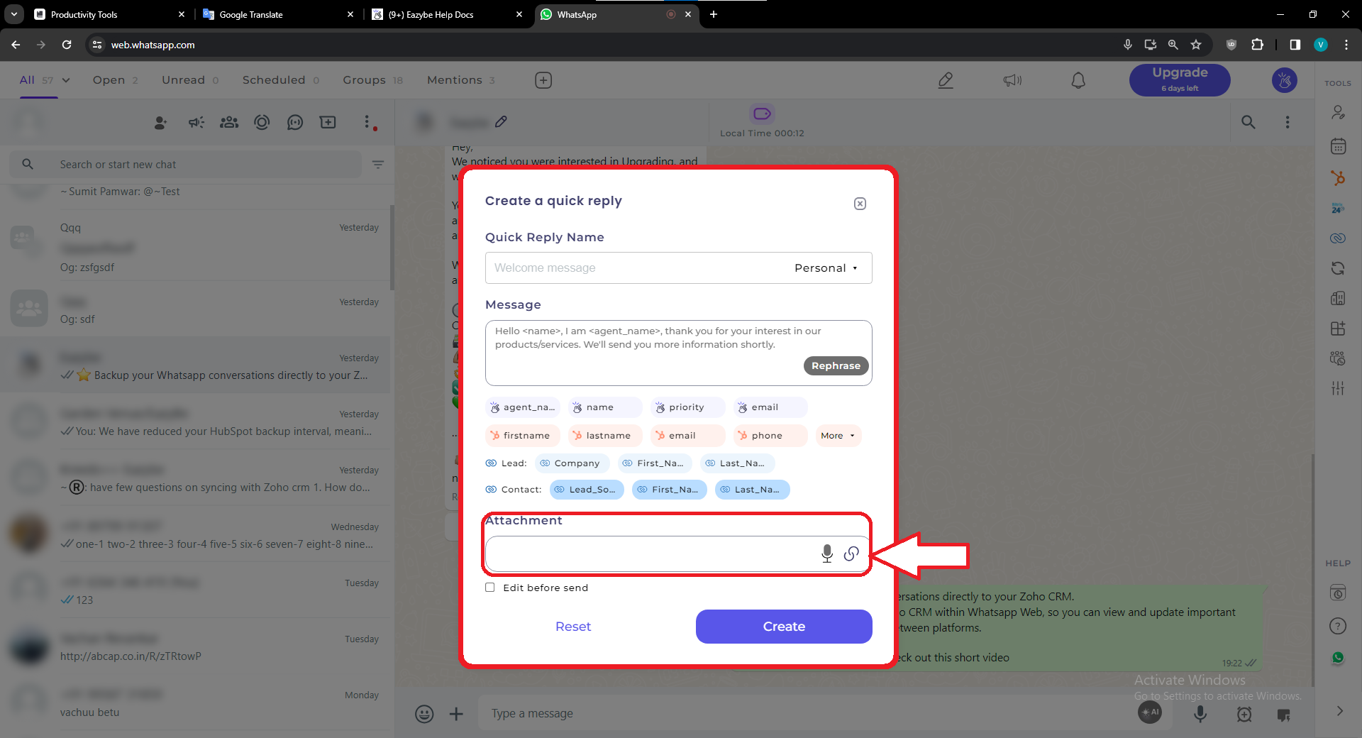Click the voice message microphone in message bar

[1200, 714]
